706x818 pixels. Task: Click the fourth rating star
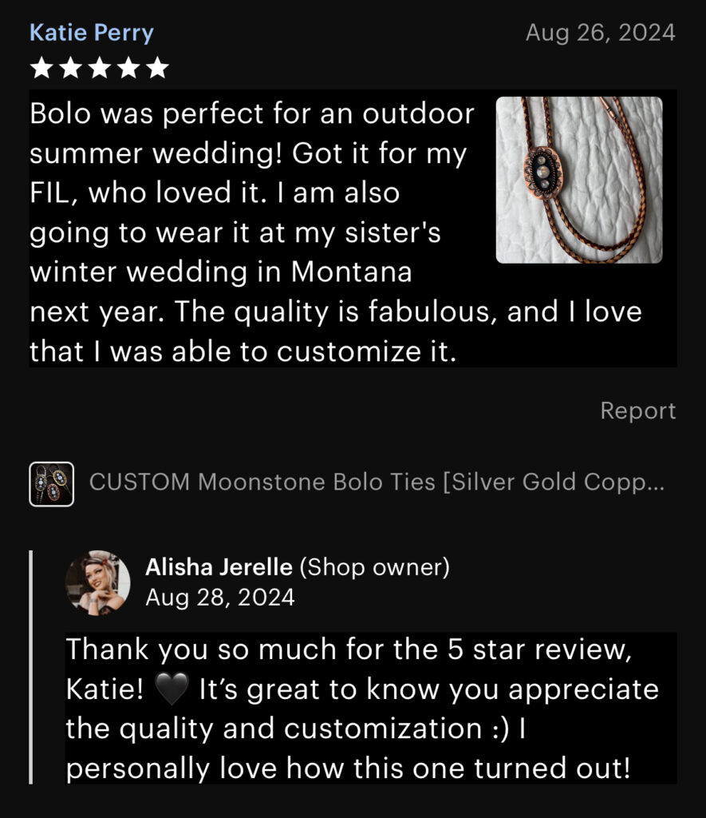tap(128, 68)
